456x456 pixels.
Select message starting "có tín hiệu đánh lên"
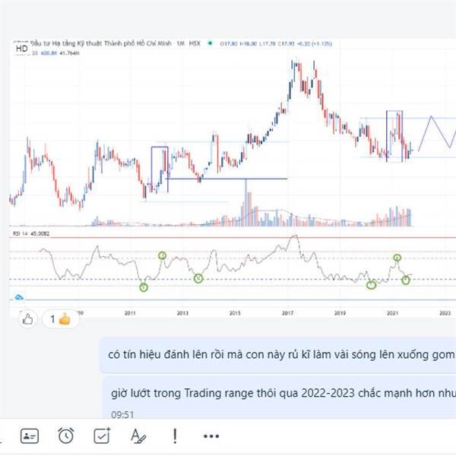(x=278, y=354)
